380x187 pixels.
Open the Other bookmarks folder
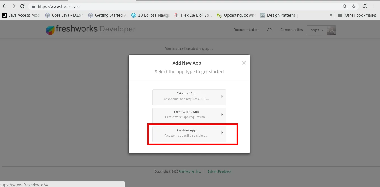point(357,15)
